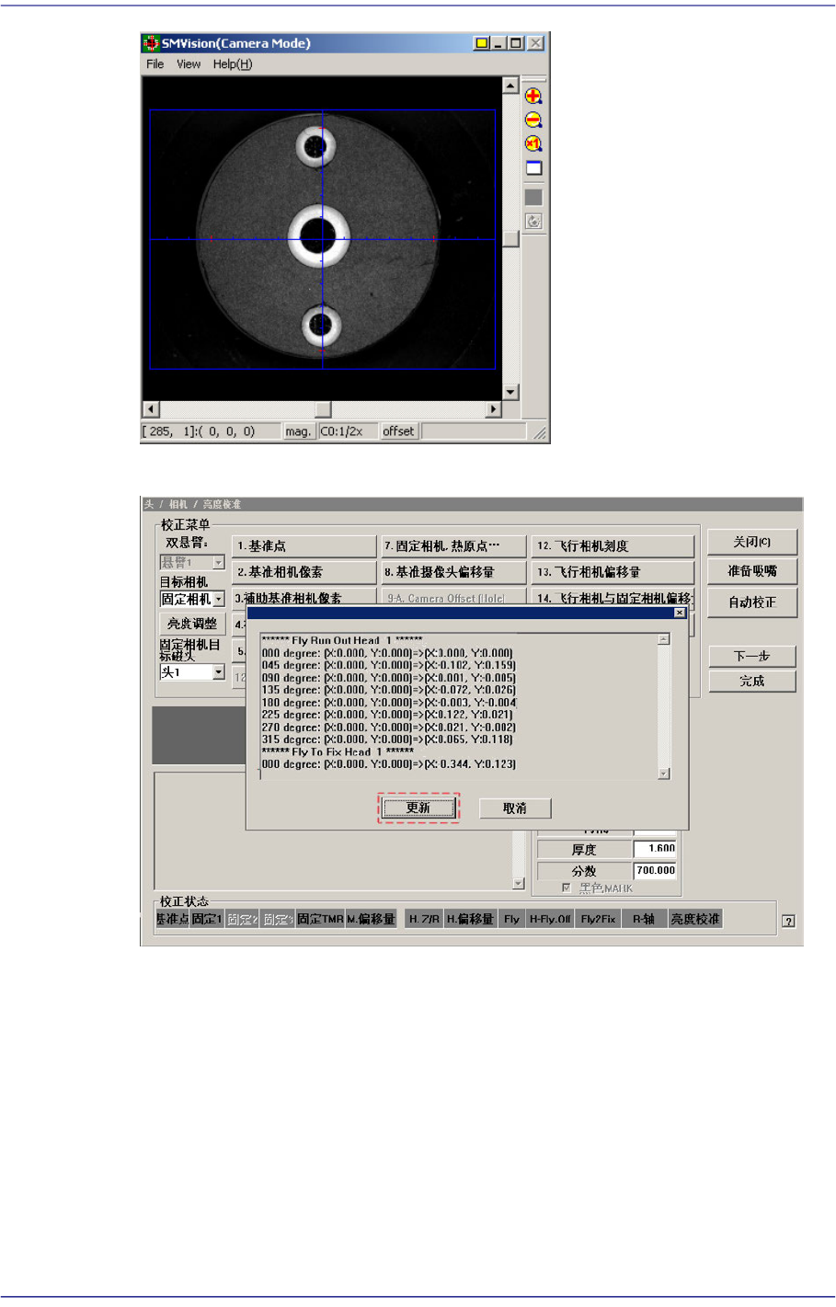Click the offset status bar cell

(x=399, y=431)
